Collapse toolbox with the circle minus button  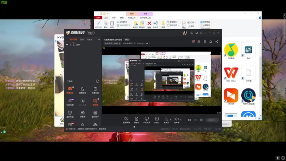click(x=98, y=81)
